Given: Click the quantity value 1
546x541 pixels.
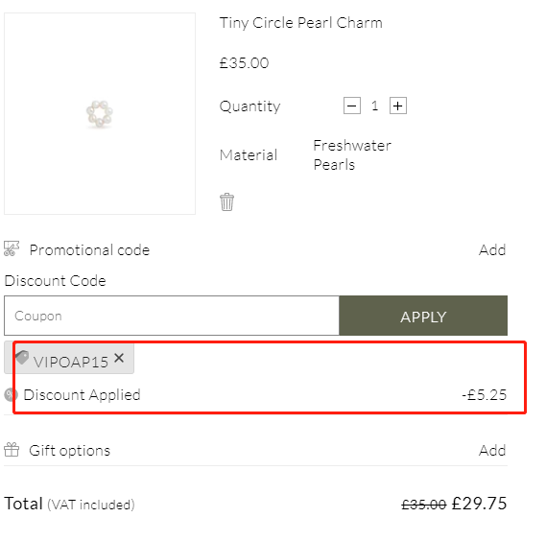Looking at the screenshot, I should click(374, 106).
